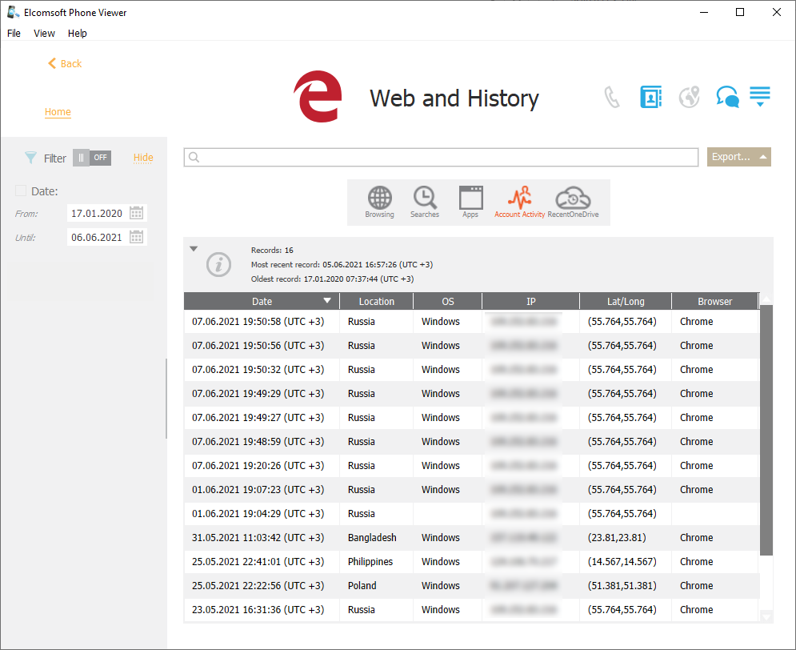Click the records info icon
The width and height of the screenshot is (796, 650).
(x=218, y=265)
